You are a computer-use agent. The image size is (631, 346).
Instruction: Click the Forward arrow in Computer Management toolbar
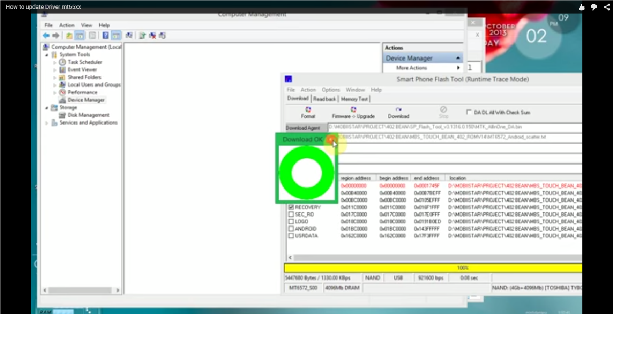[56, 36]
